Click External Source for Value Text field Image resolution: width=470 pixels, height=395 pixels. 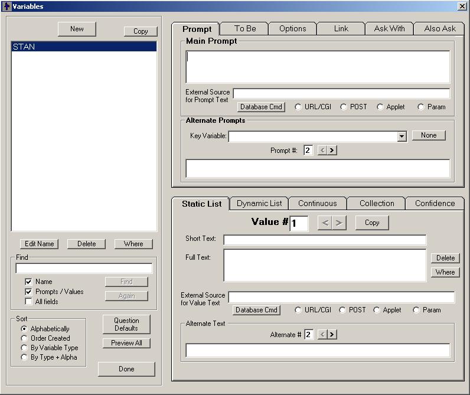(x=341, y=297)
